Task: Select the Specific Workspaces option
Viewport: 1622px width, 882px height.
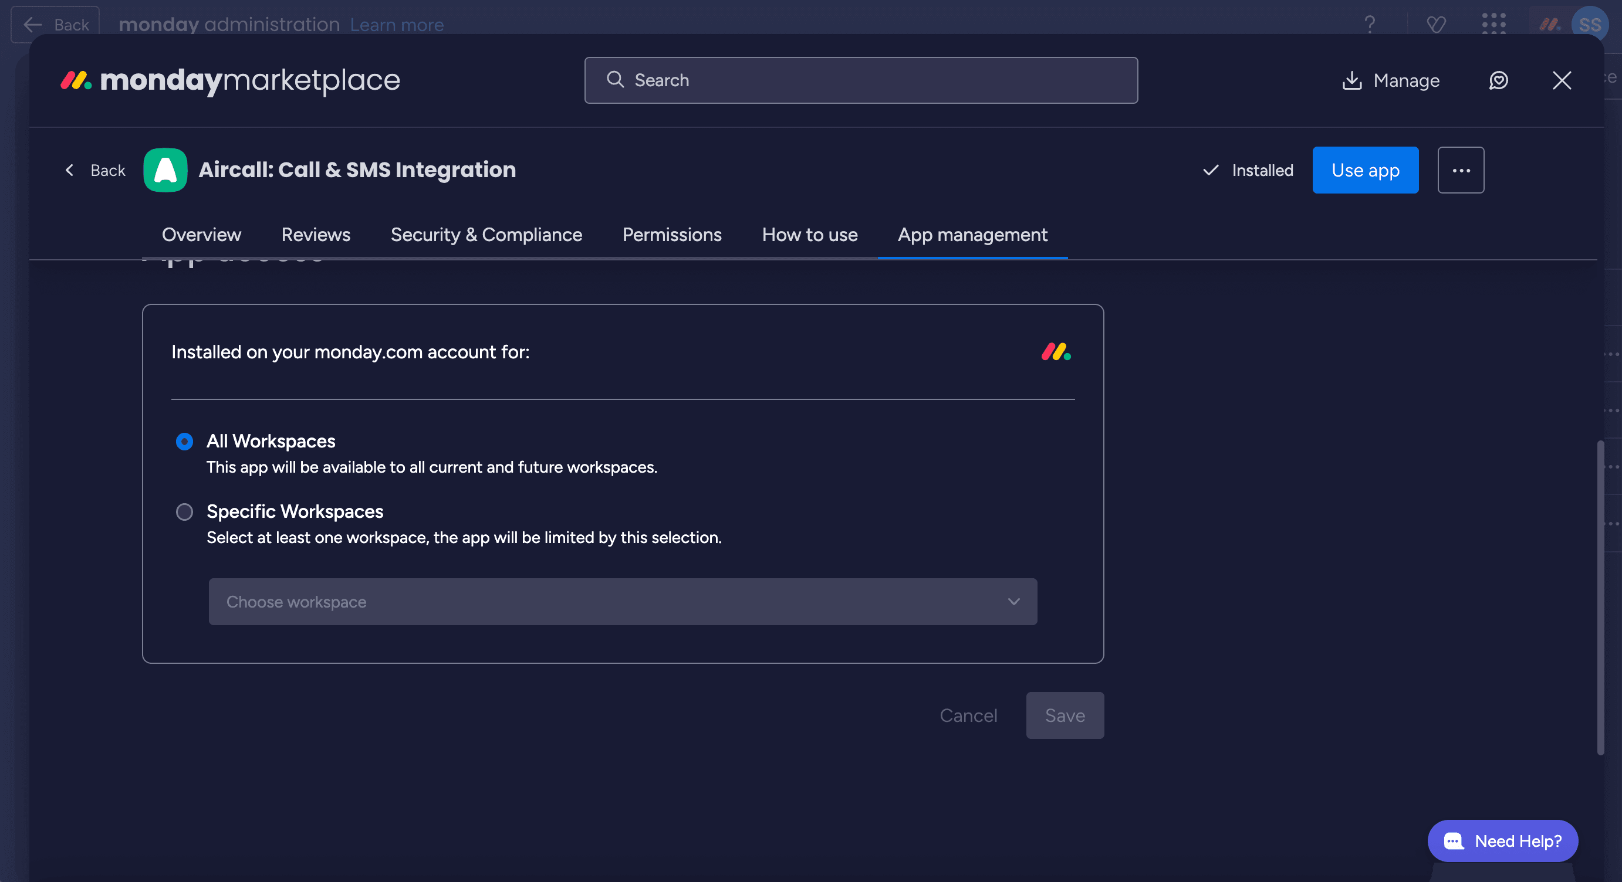Action: coord(184,511)
